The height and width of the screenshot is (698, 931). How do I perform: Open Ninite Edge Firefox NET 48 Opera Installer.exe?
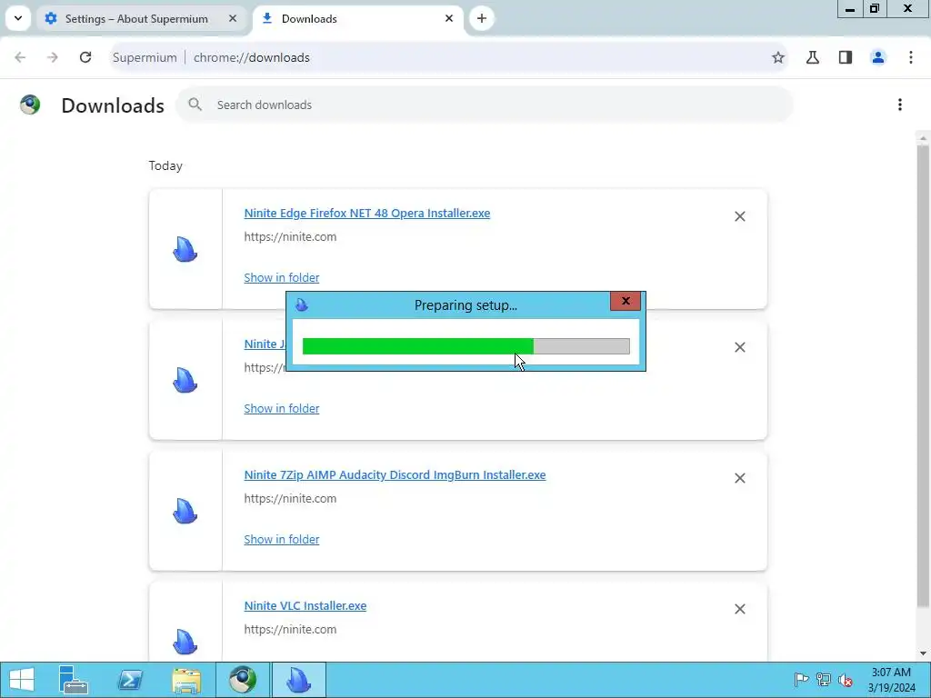[x=367, y=213]
